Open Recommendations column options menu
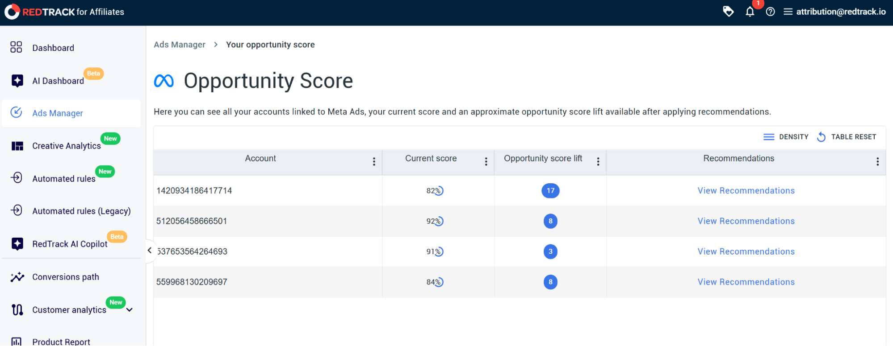893x346 pixels. [877, 161]
